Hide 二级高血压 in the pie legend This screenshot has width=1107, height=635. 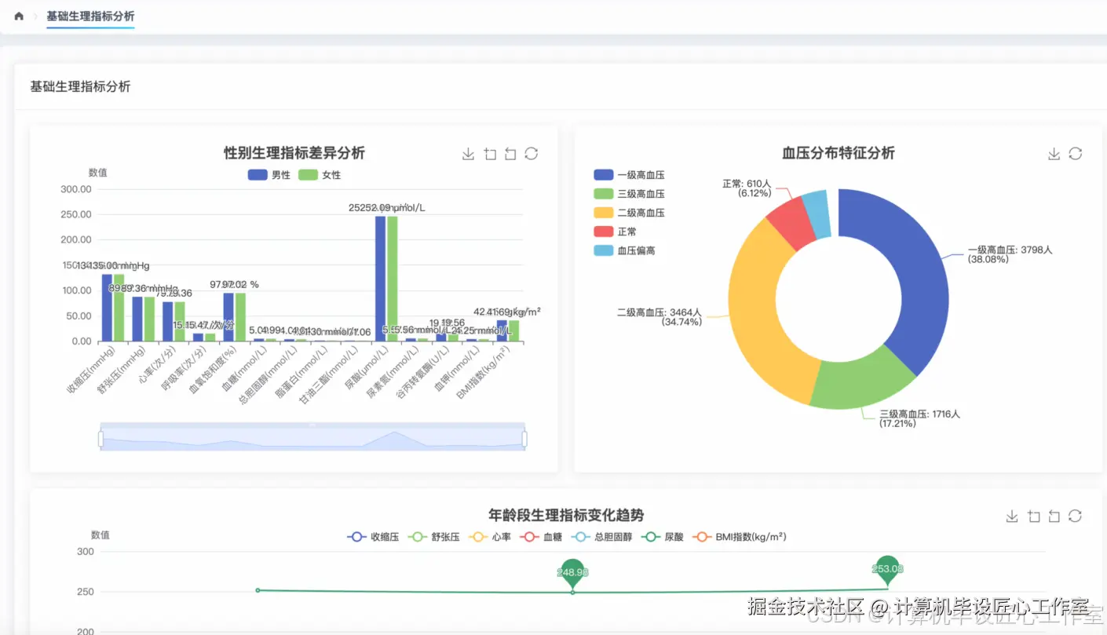pyautogui.click(x=630, y=213)
